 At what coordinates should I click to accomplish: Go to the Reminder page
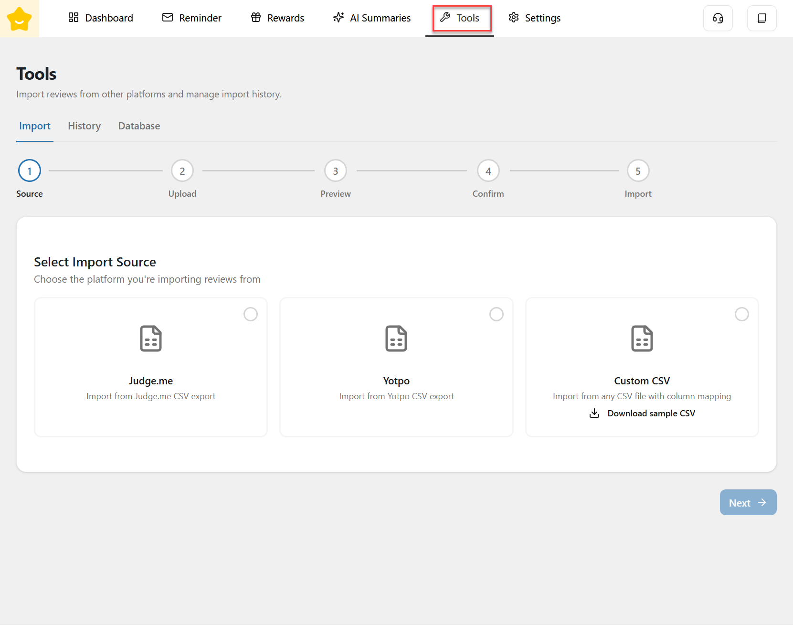pyautogui.click(x=192, y=18)
